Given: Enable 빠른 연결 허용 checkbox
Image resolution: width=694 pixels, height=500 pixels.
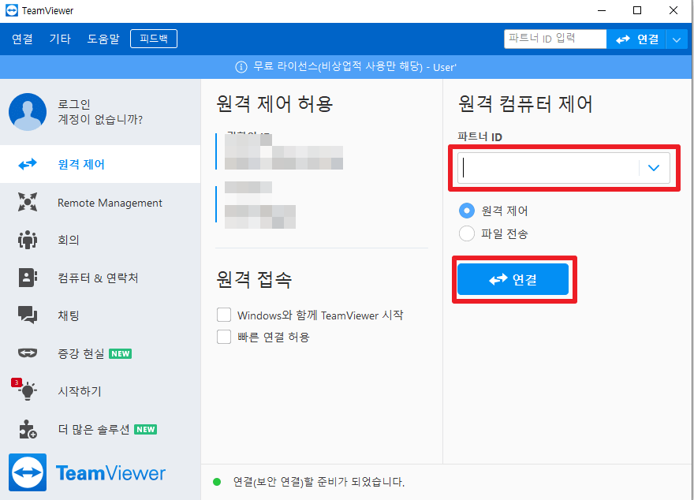Looking at the screenshot, I should tap(224, 337).
